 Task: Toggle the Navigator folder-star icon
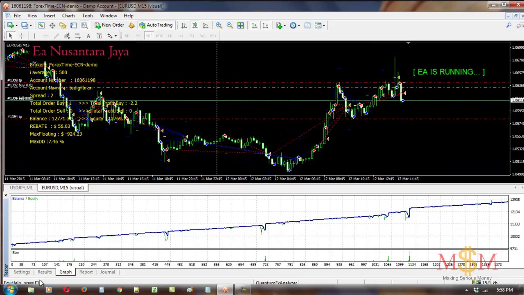pos(63,25)
